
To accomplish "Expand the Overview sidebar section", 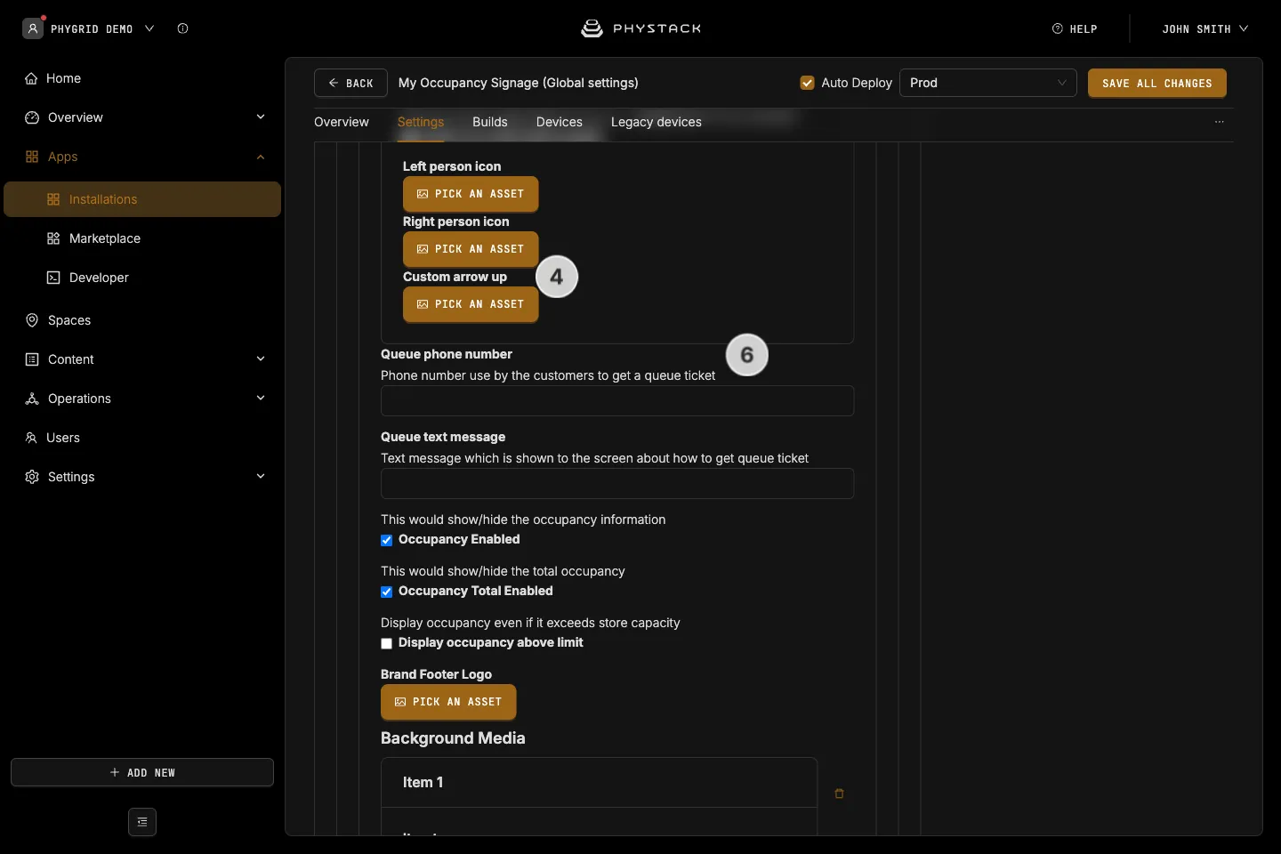I will pos(261,117).
